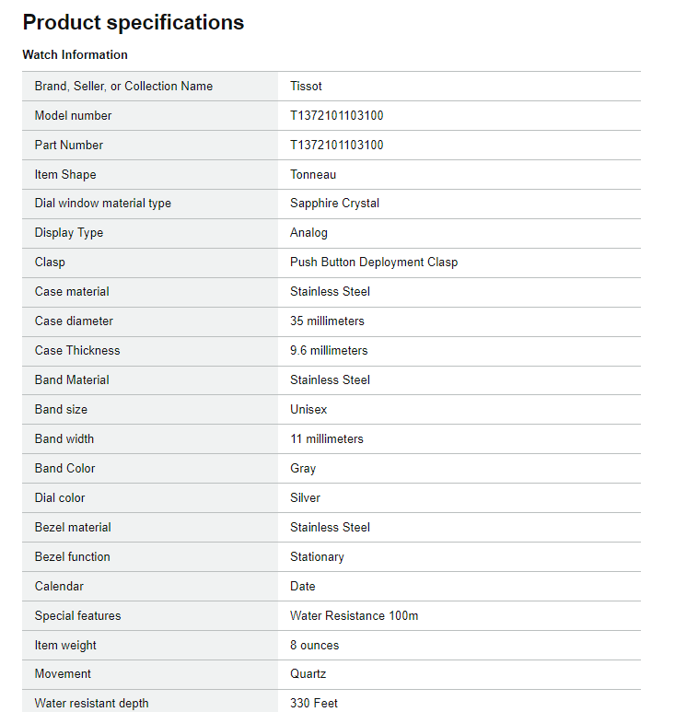Click the 330 Feet water depth value
The width and height of the screenshot is (698, 712).
click(x=313, y=703)
